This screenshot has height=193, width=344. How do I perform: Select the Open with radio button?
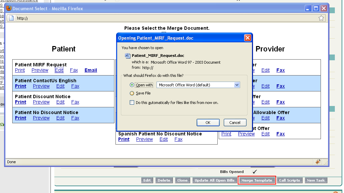click(132, 85)
